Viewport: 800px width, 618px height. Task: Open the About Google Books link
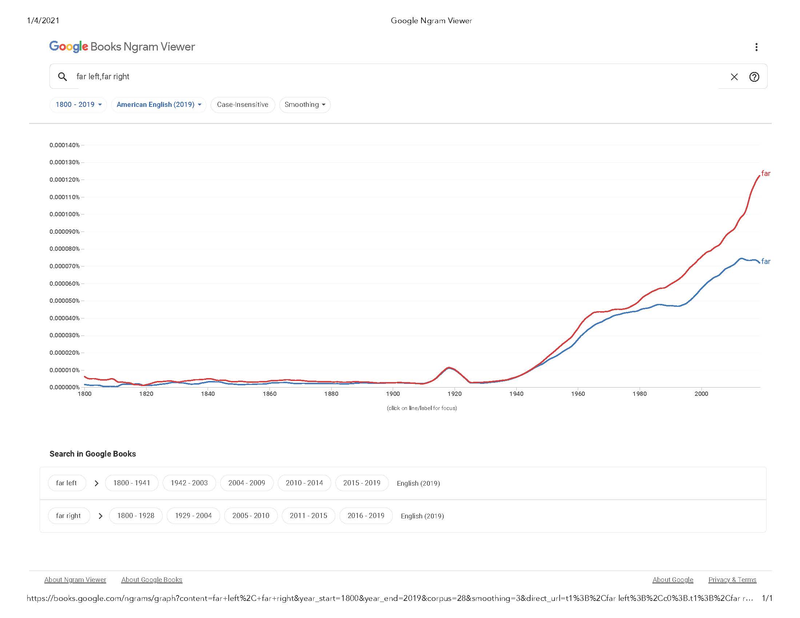coord(152,579)
